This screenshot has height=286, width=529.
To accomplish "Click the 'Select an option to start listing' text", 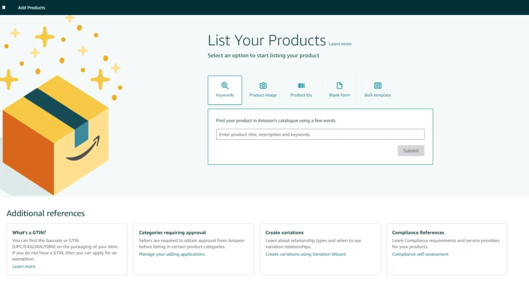I will tap(263, 55).
